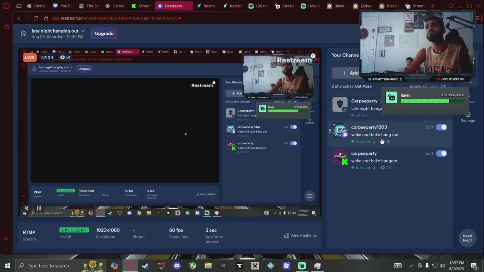This screenshot has height=272, width=484.
Task: Select the EXCELLENT health badge
Action: [74, 230]
